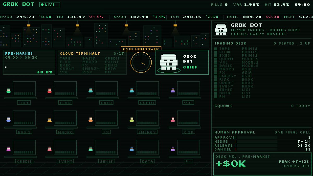The width and height of the screenshot is (313, 176).
Task: Click the trader avatar at the QUANT desk
Action: click(x=132, y=90)
